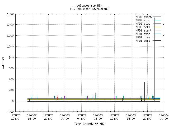Click x-axis tick label 120803 00:00
Viewport: 169px width, 126px height.
coord(65,117)
